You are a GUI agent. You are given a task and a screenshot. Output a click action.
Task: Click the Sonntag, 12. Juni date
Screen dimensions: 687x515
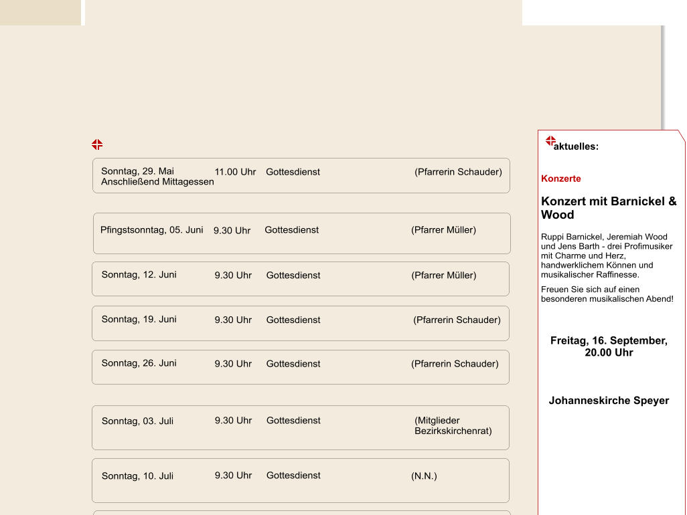click(x=139, y=275)
